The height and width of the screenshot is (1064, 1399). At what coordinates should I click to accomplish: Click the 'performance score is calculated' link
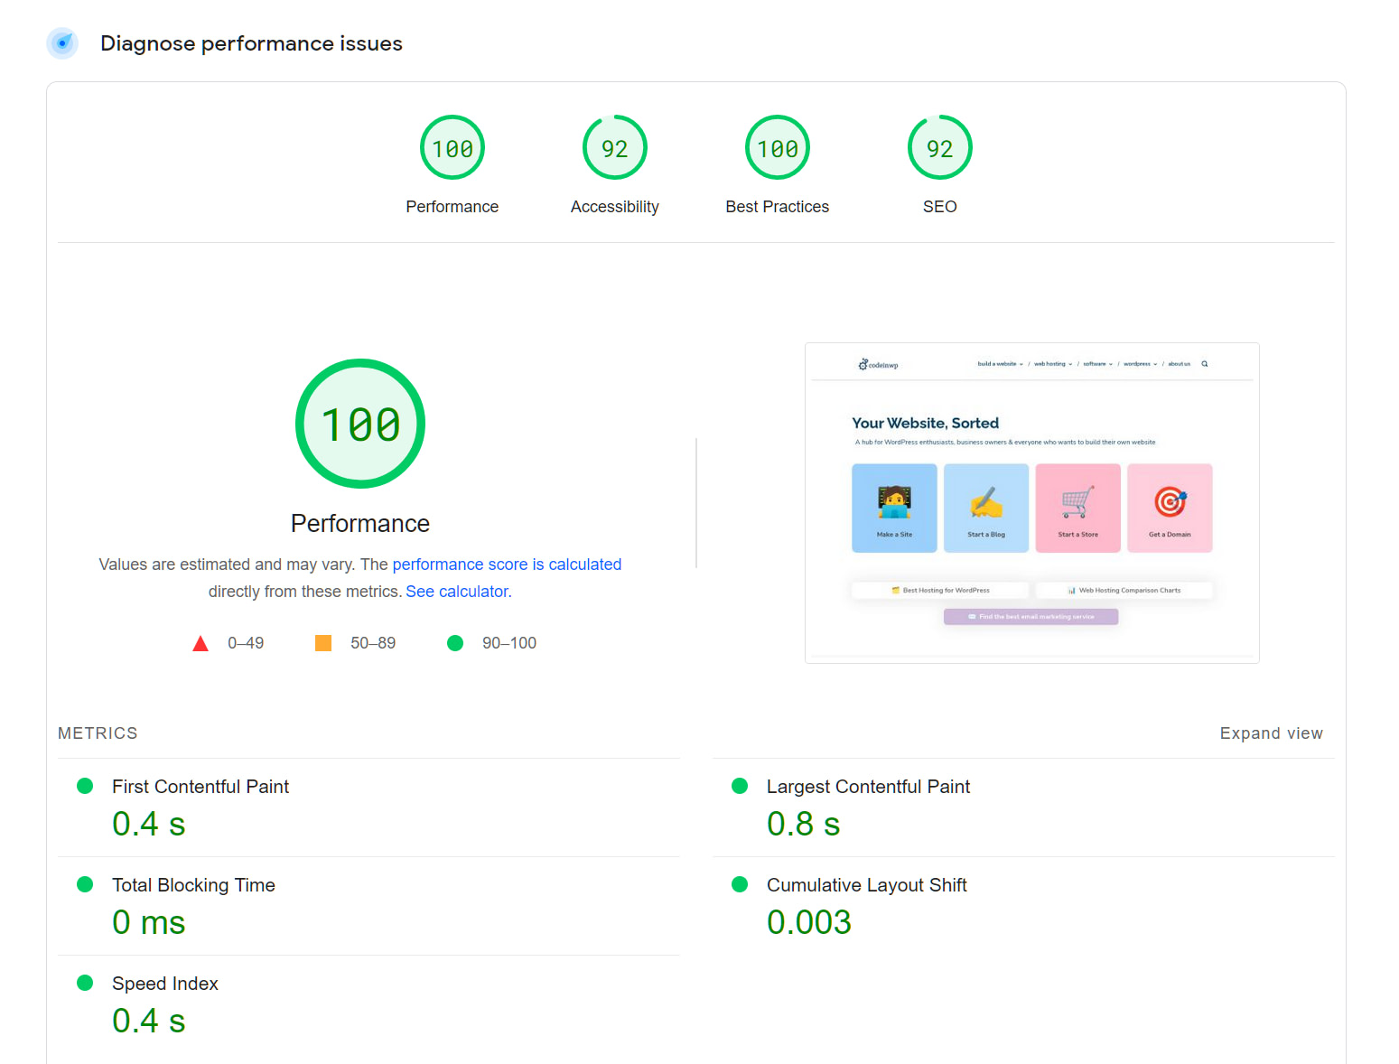[507, 564]
